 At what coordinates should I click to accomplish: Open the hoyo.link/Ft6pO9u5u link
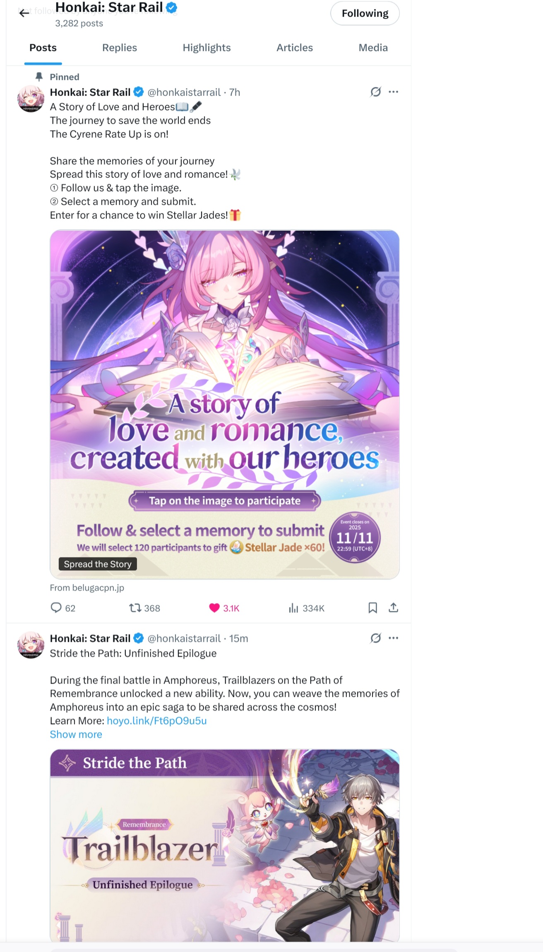tap(156, 720)
